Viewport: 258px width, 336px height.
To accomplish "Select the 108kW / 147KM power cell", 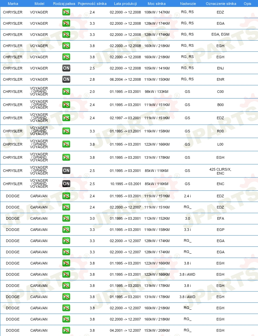I will (x=157, y=12).
